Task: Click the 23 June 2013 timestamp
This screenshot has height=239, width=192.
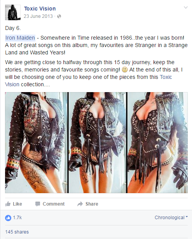Action: (x=38, y=16)
